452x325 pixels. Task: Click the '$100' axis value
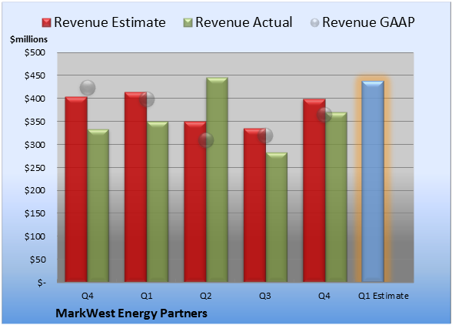pos(35,236)
